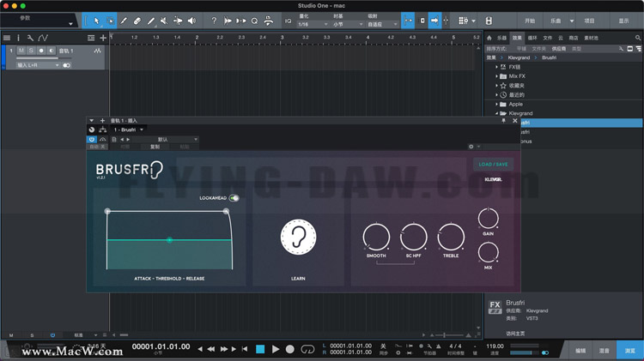Screen dimensions: 644x361
Task: Select the Eraser tool
Action: (x=137, y=21)
